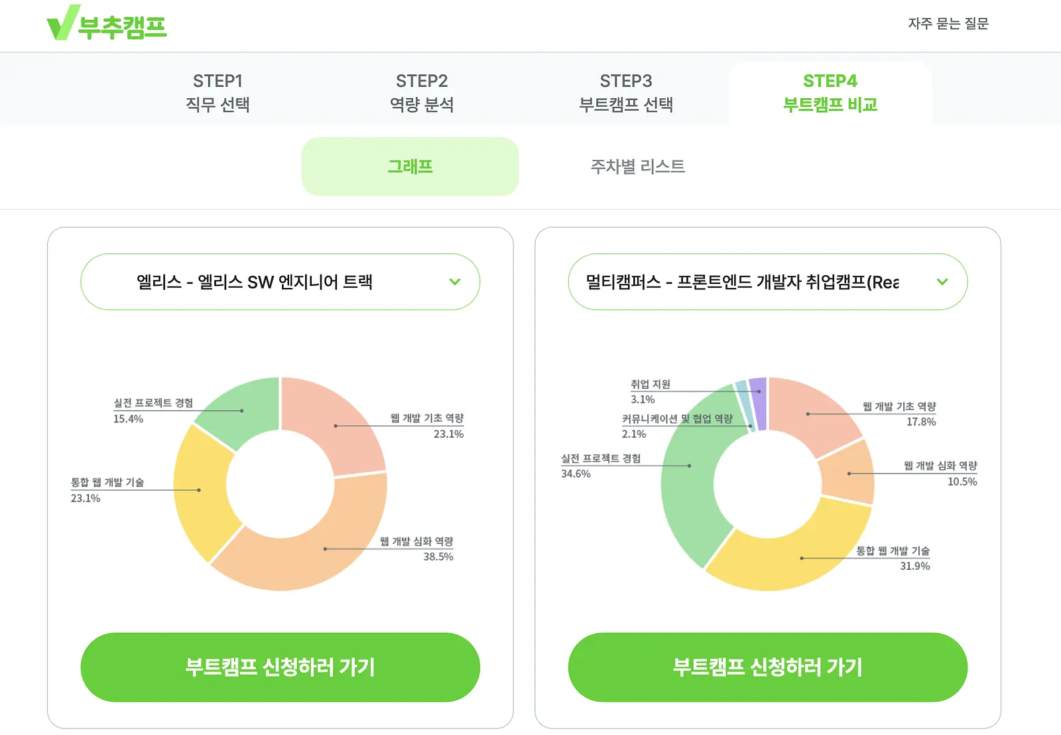The height and width of the screenshot is (735, 1061).
Task: Select STEP4 부트캠프 비교 tab
Action: pyautogui.click(x=830, y=93)
